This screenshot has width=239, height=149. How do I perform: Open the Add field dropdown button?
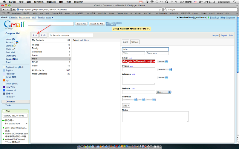(126, 105)
